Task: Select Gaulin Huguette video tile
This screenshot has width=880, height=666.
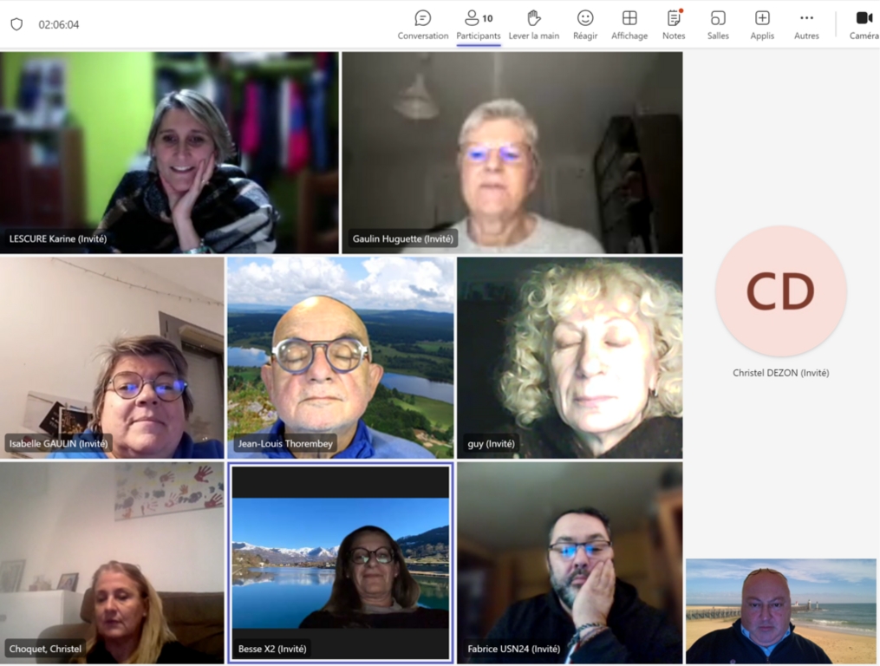Action: 512,152
